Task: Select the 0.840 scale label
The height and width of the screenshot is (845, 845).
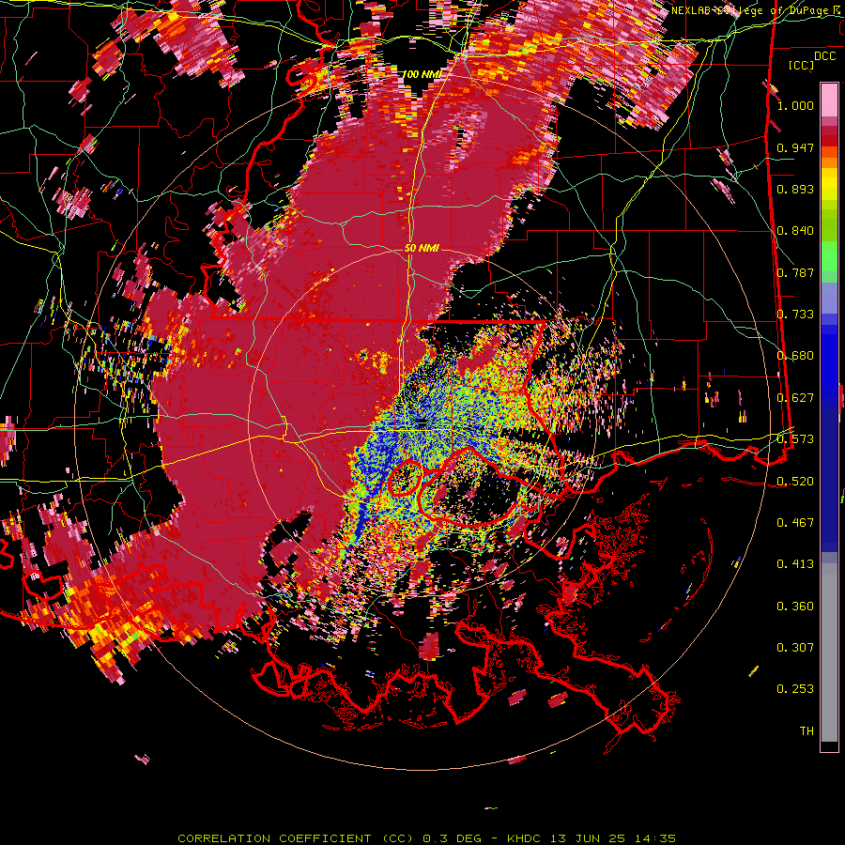Action: click(x=795, y=231)
